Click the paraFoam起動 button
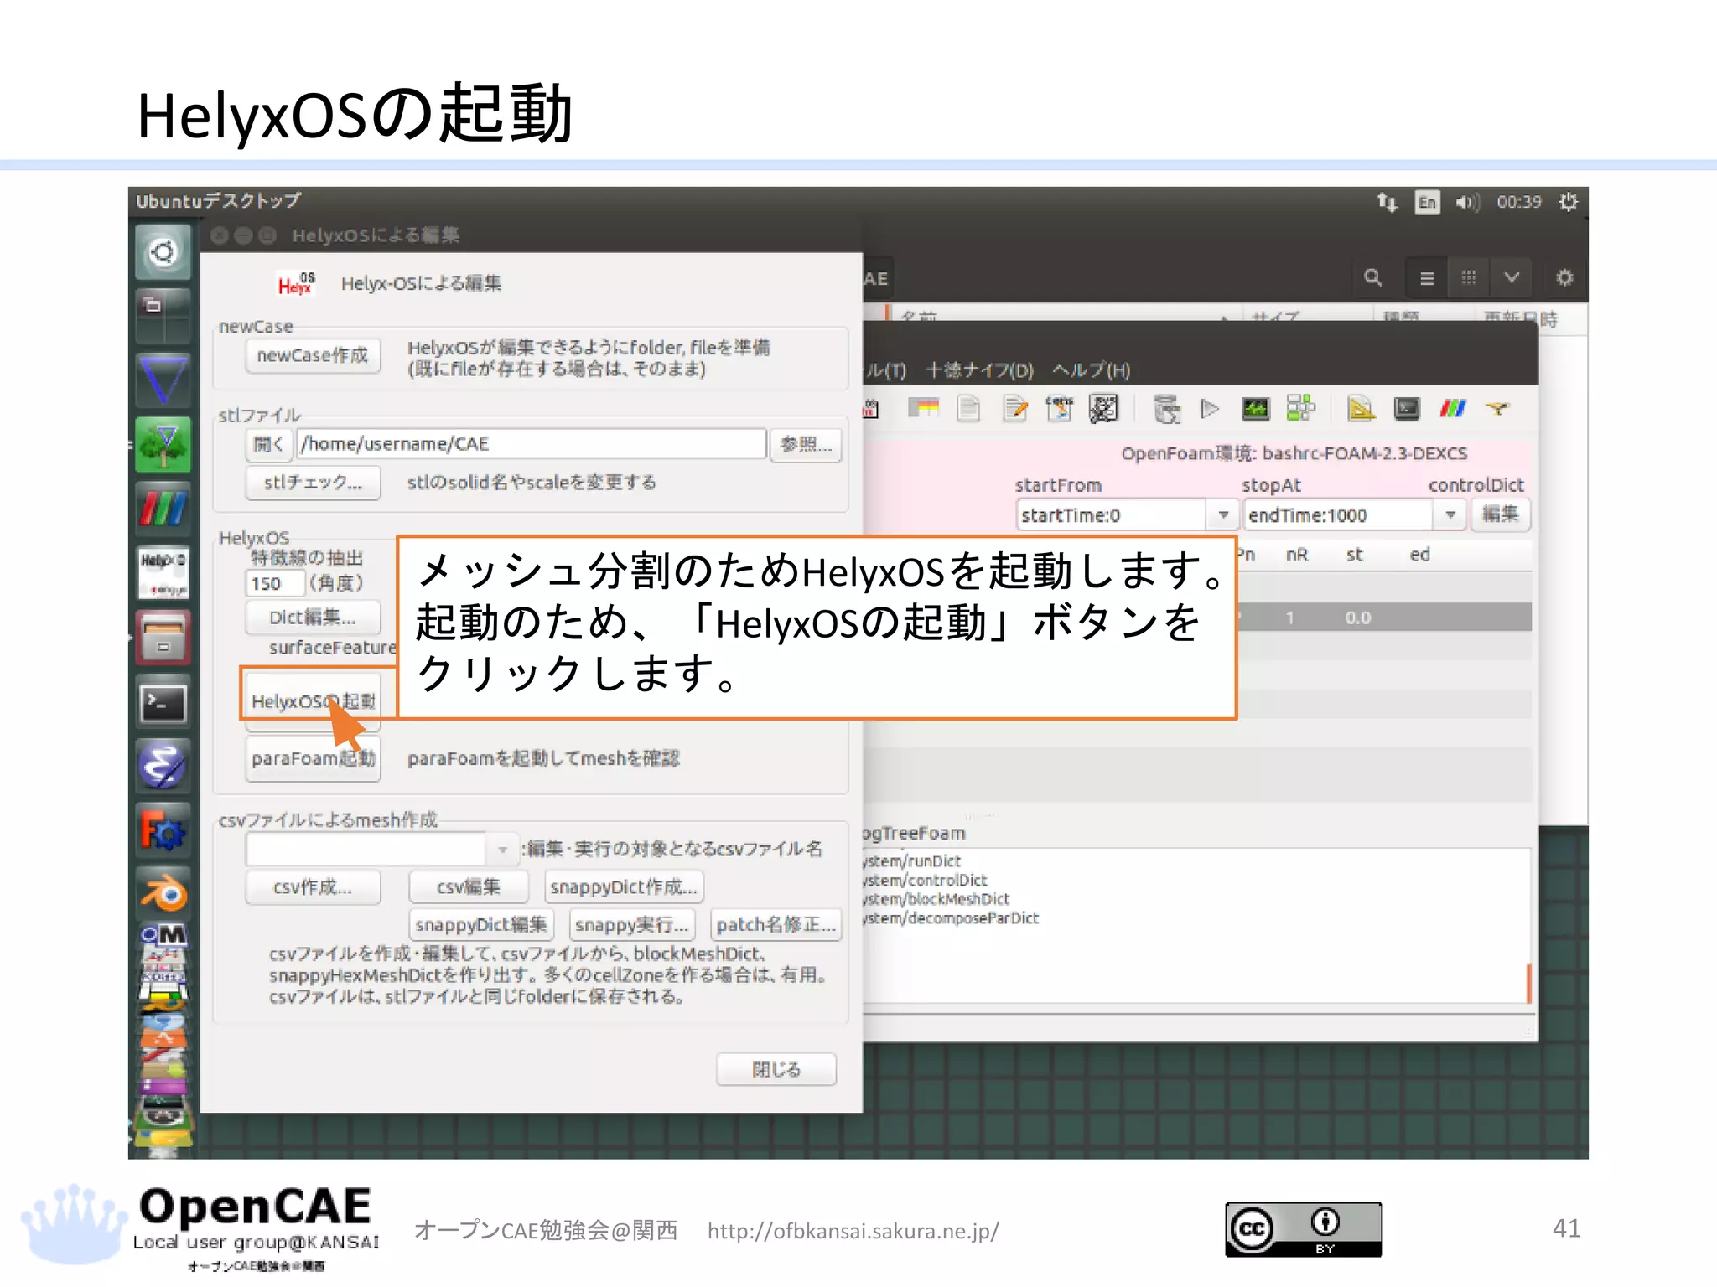This screenshot has height=1287, width=1717. 313,758
